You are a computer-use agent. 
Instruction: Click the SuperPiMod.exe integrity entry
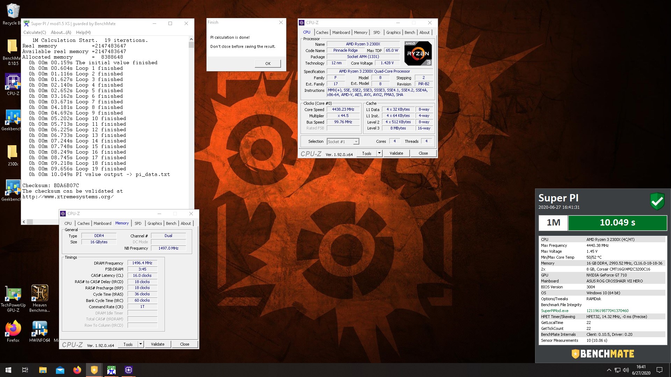coord(602,311)
